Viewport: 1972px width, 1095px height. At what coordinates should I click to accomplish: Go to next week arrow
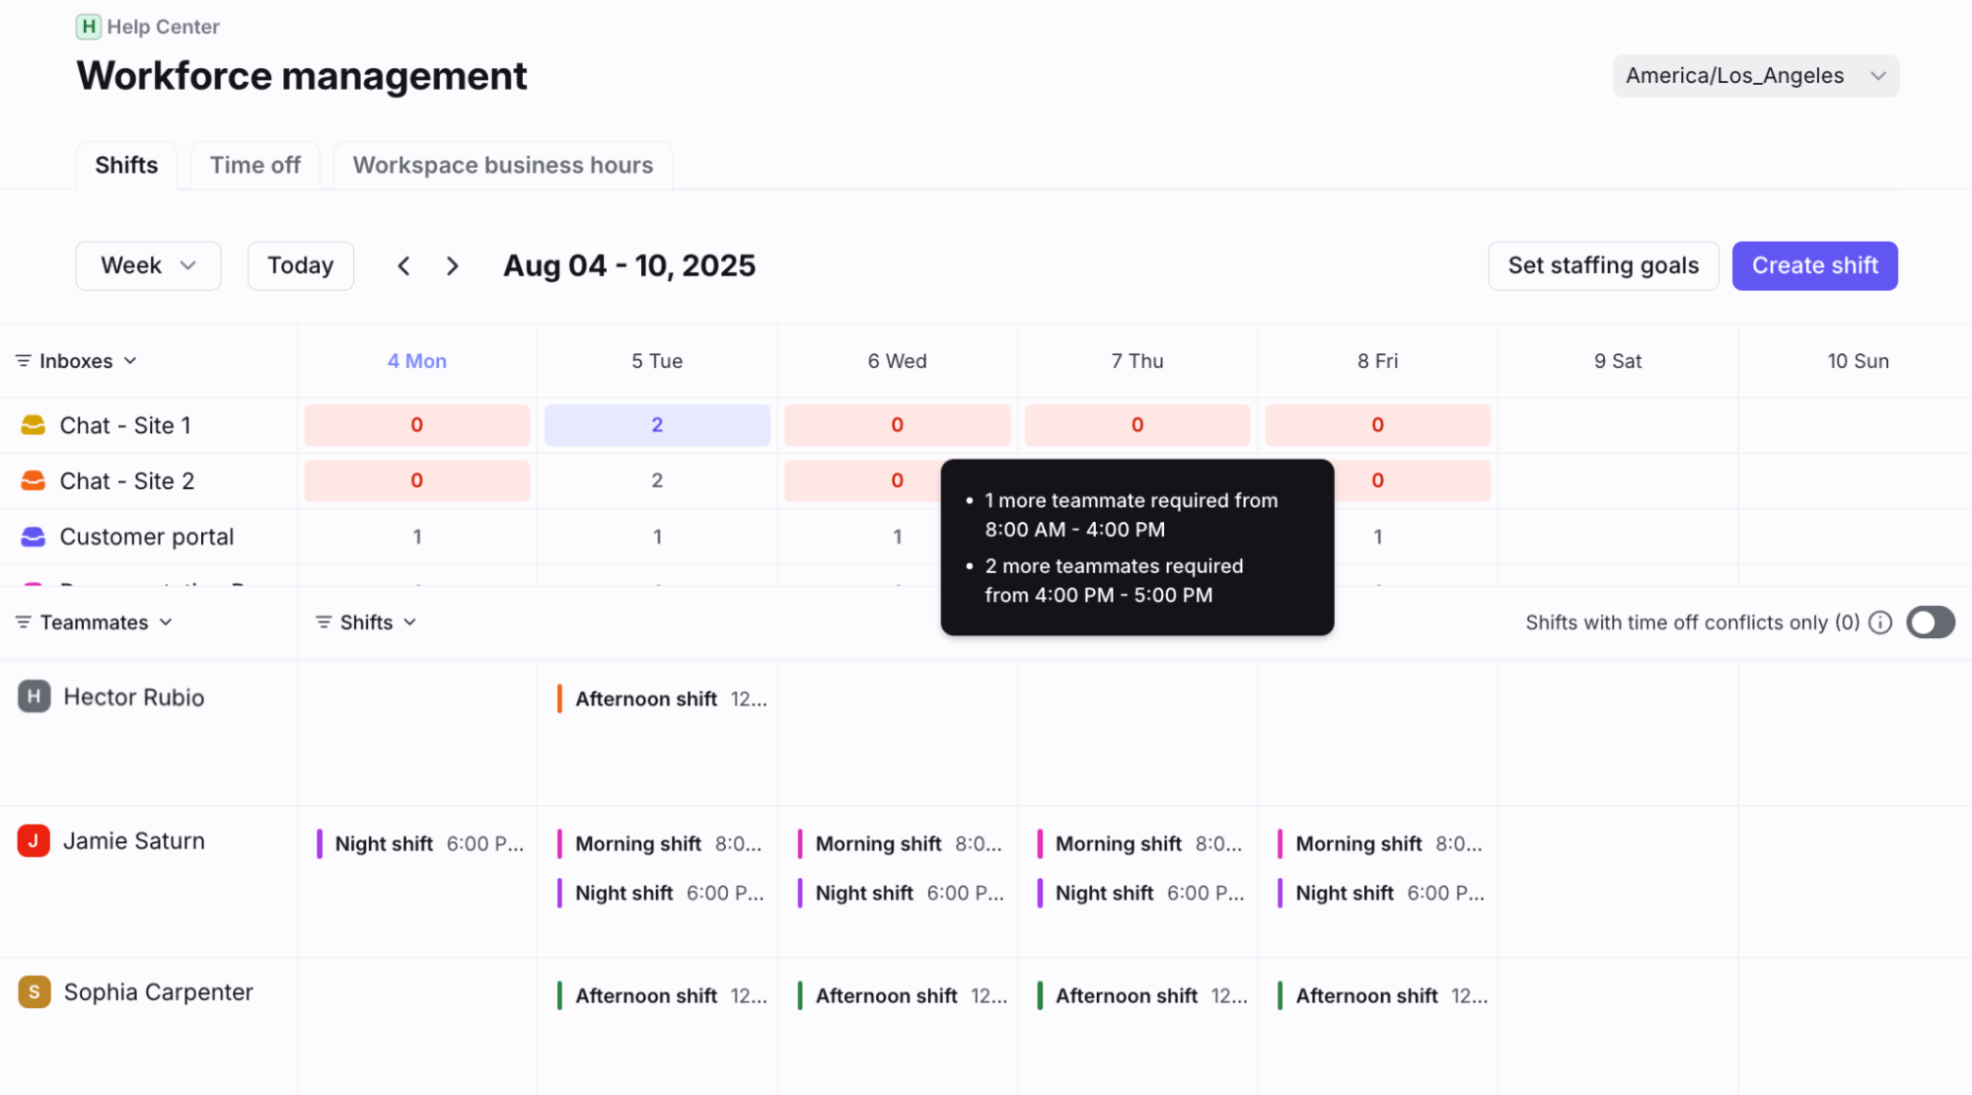coord(452,266)
